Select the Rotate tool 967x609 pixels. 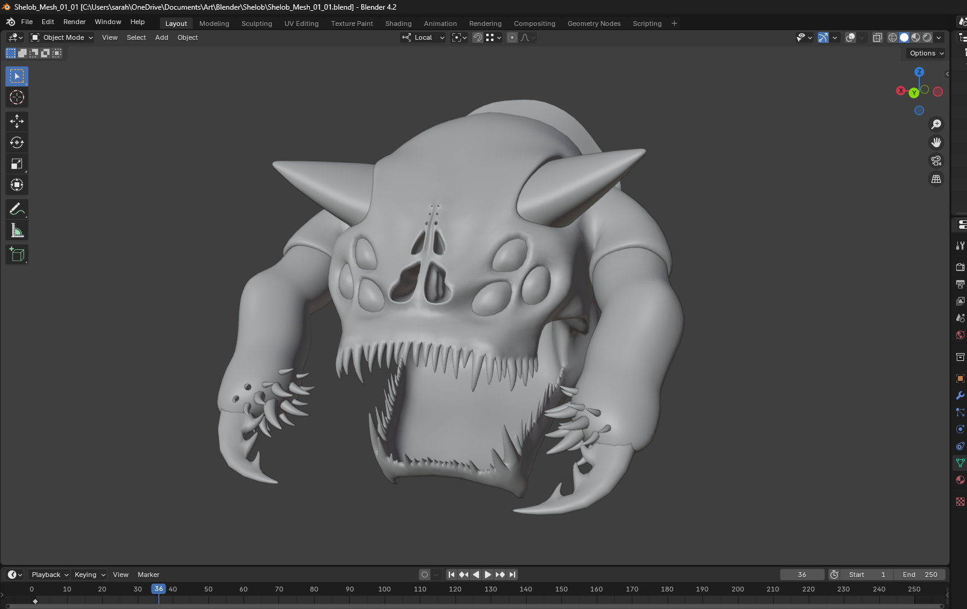click(x=17, y=142)
